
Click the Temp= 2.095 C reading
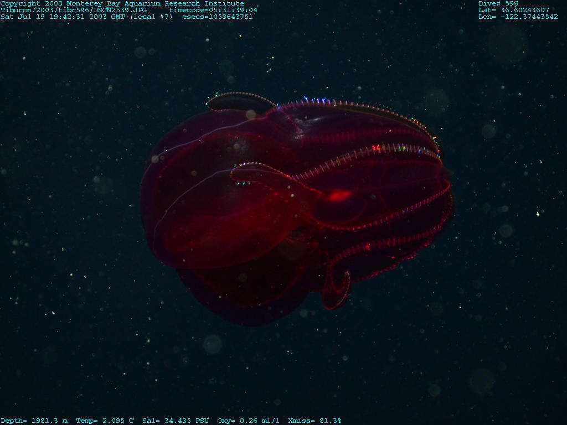pyautogui.click(x=105, y=421)
